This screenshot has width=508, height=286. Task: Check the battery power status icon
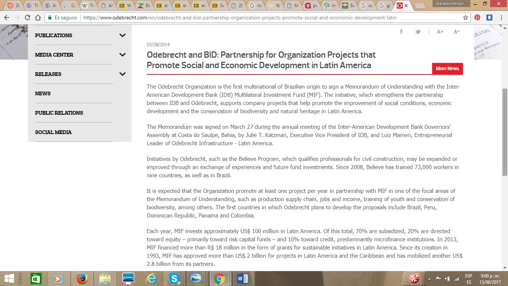coord(447,279)
